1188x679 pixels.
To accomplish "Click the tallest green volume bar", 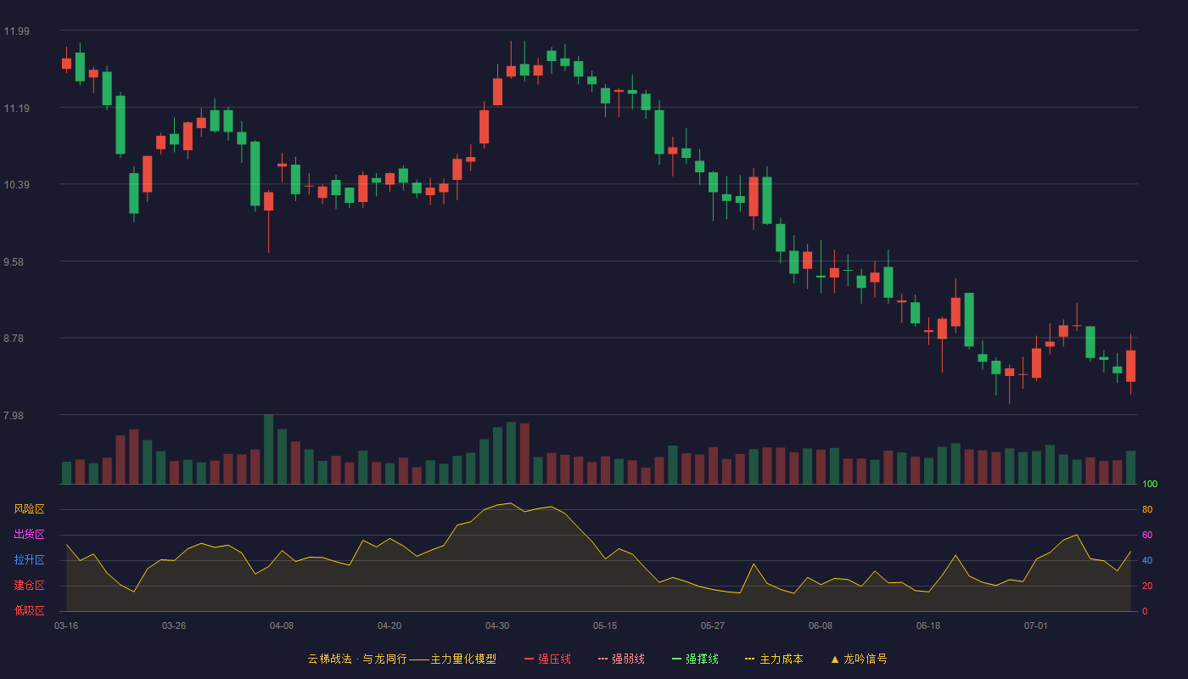I will (x=268, y=449).
